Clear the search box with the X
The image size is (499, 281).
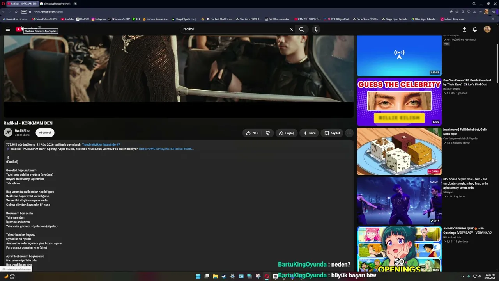pyautogui.click(x=291, y=29)
